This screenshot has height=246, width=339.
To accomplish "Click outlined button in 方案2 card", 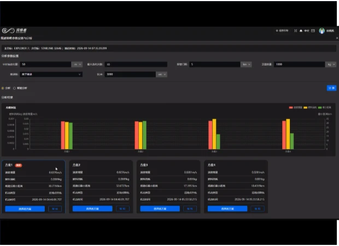I will pyautogui.click(x=122, y=209).
